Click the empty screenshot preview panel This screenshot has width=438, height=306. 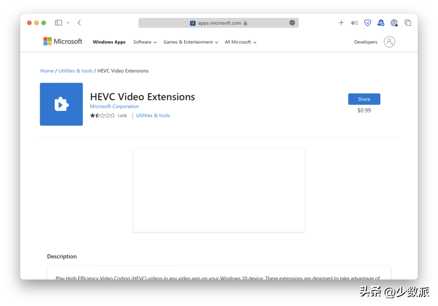point(219,190)
